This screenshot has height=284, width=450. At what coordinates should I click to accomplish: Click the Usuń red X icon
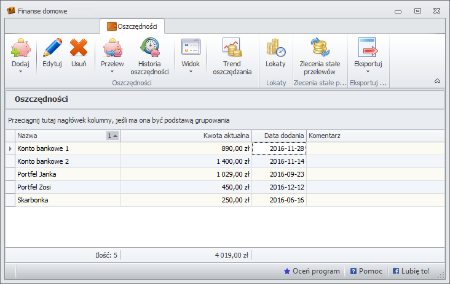point(79,48)
